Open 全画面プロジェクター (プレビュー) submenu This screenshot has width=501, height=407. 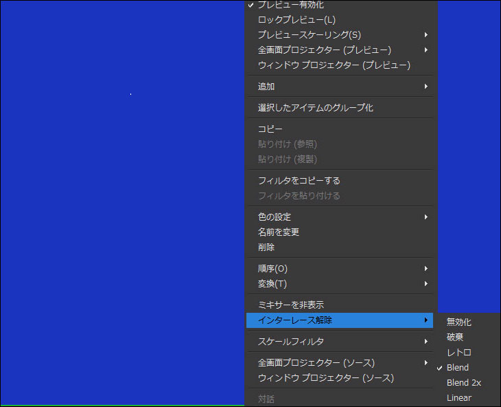[x=324, y=50]
